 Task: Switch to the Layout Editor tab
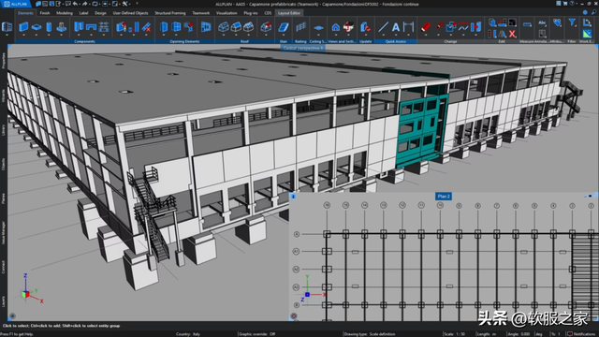pyautogui.click(x=289, y=13)
